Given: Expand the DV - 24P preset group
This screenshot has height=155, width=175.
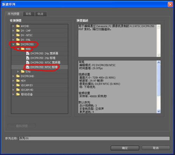Looking at the screenshot, I should tap(13, 31).
